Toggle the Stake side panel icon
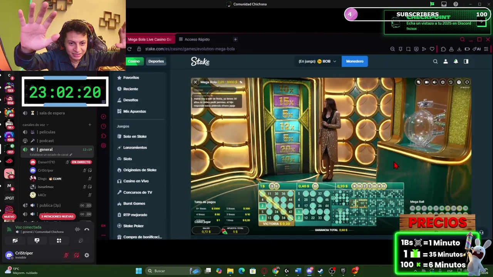 point(466,61)
